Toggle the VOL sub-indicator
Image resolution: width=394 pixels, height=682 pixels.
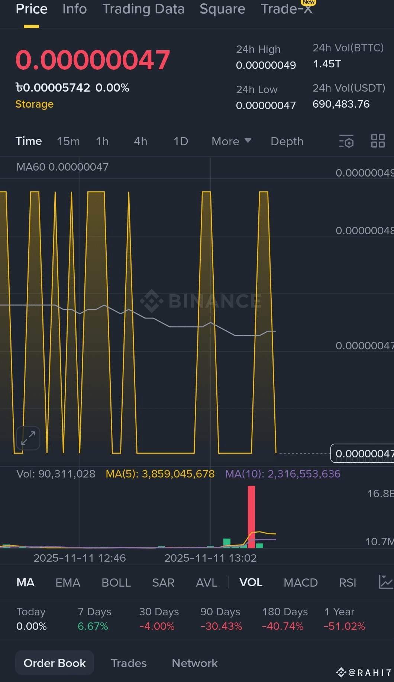pos(251,582)
